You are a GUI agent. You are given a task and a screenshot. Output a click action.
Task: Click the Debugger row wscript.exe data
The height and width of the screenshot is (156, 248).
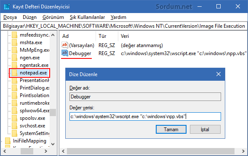coord(184,53)
